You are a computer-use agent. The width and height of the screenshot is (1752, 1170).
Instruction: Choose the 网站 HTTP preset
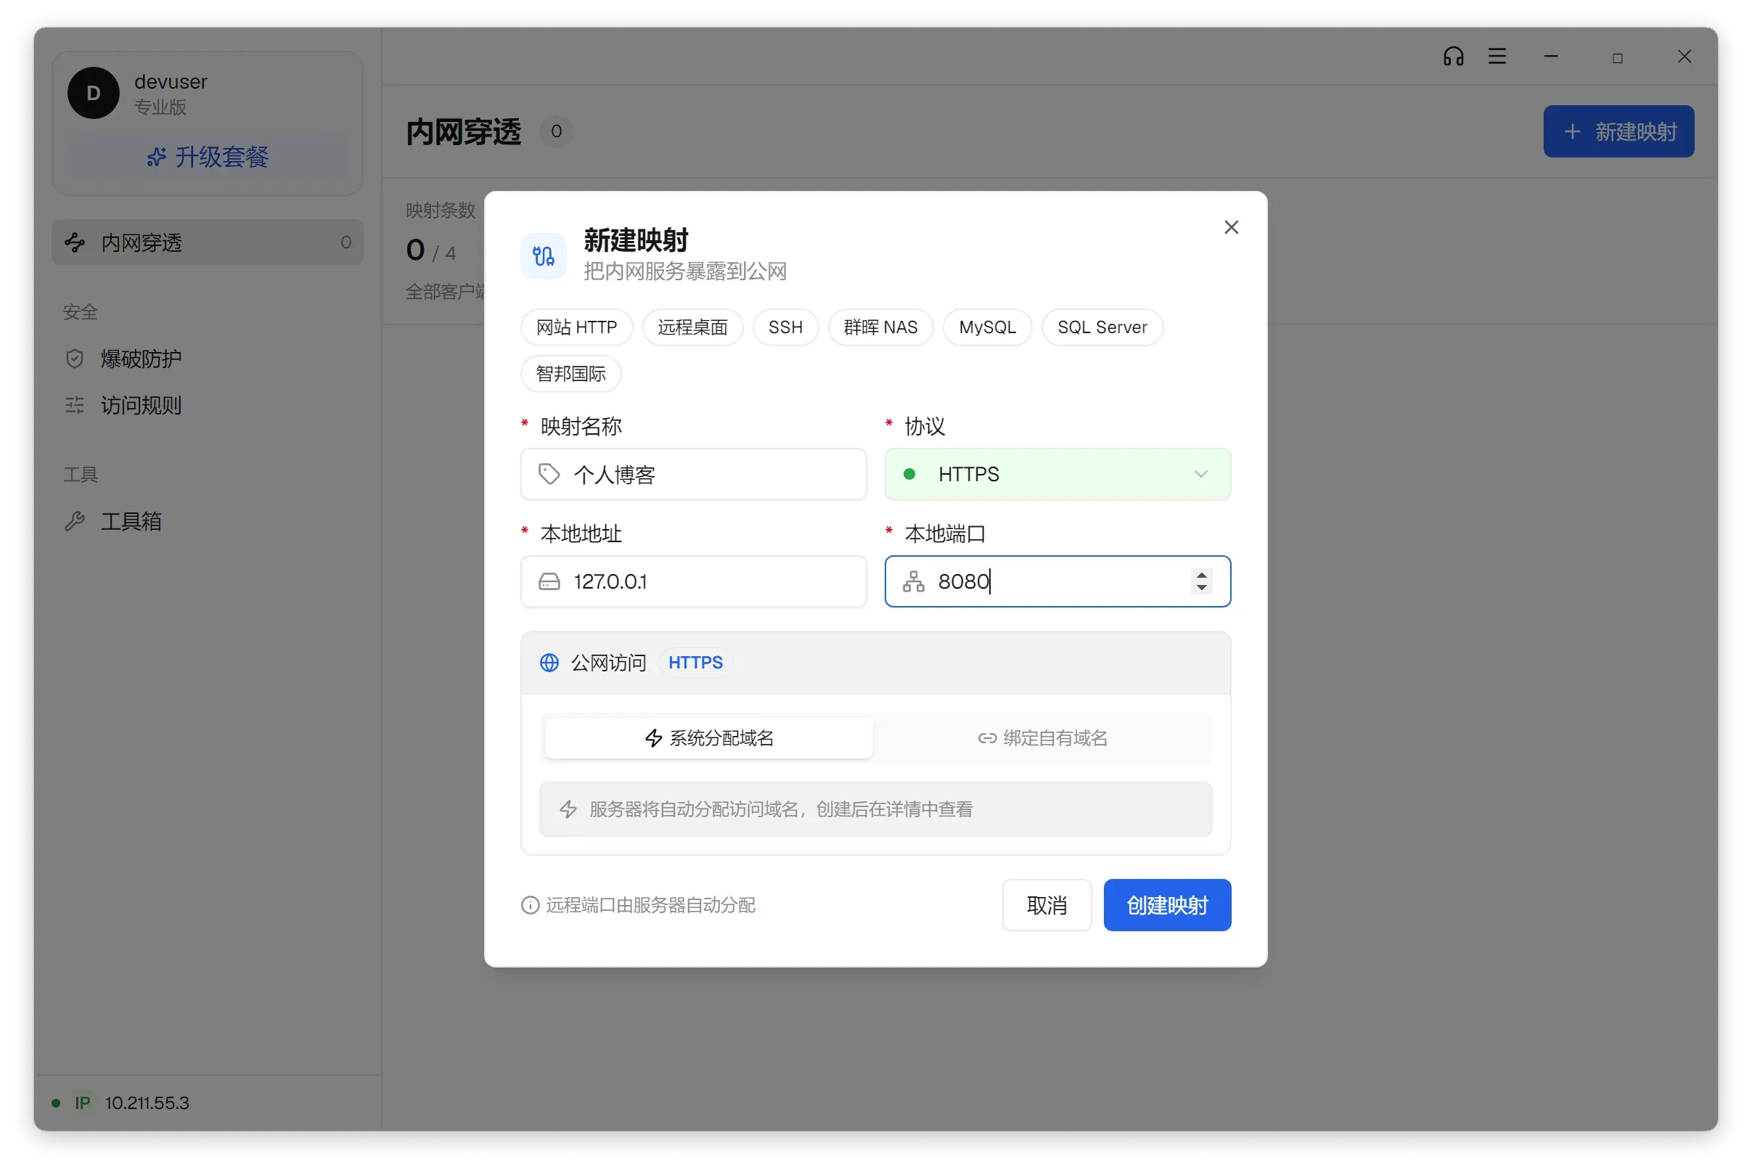click(576, 327)
